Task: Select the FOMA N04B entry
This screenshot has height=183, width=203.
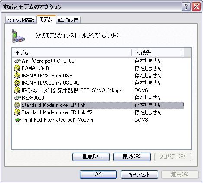Action: click(35, 68)
